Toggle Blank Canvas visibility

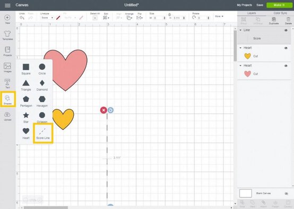pyautogui.click(x=287, y=194)
